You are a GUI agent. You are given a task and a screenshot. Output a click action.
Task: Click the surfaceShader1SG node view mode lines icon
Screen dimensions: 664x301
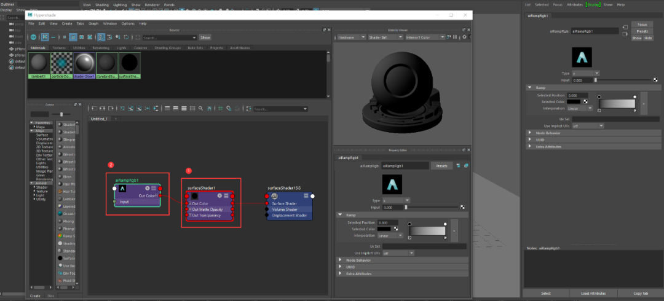pyautogui.click(x=306, y=195)
